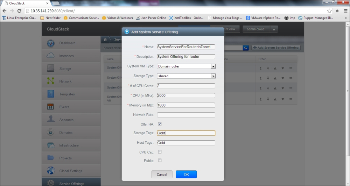This screenshot has width=350, height=186.
Task: Click the Chrome bookmark star icon
Action: [x=329, y=11]
